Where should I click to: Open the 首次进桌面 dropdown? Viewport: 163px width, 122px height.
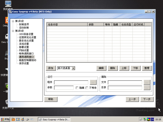tap(73, 68)
